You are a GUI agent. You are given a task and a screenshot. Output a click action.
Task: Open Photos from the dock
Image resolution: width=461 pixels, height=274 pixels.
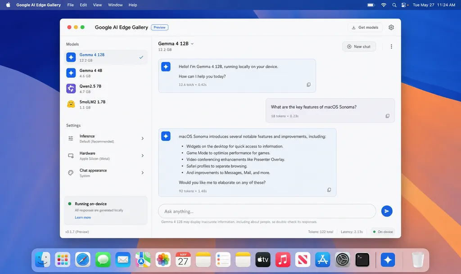(x=163, y=260)
